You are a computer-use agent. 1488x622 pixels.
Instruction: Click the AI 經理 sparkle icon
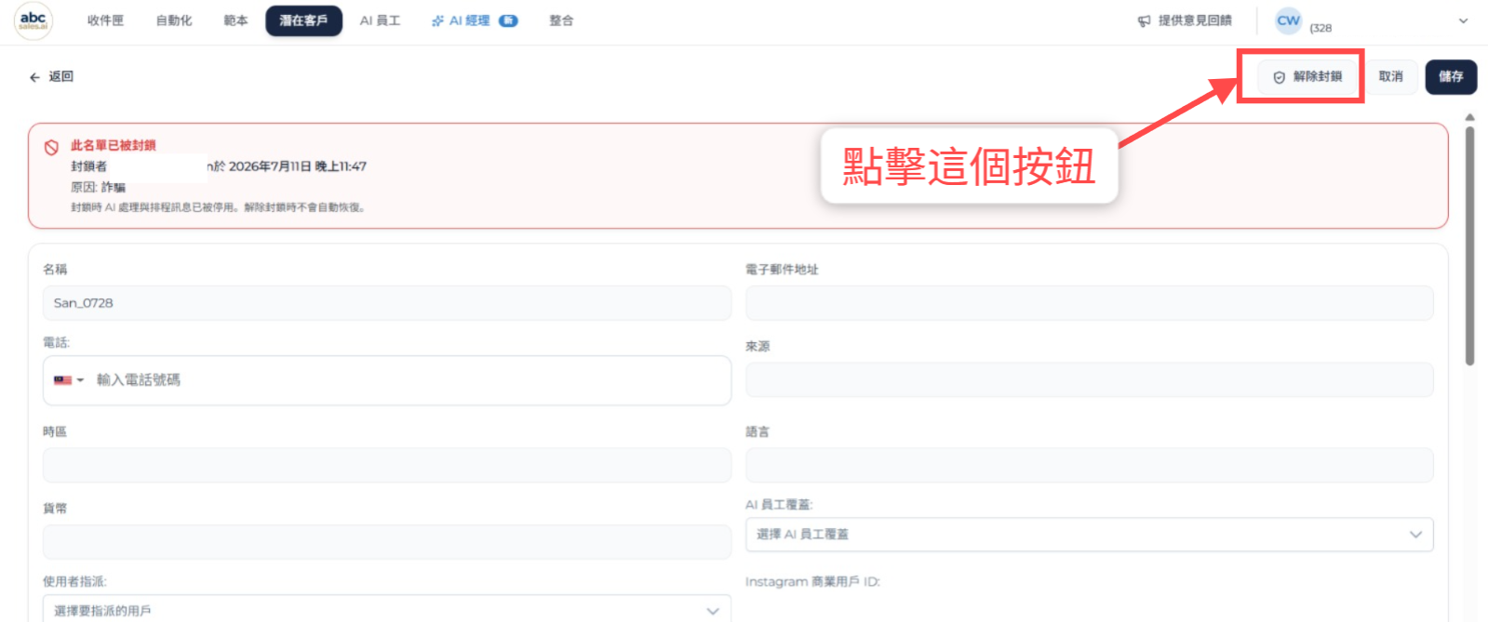pyautogui.click(x=437, y=20)
